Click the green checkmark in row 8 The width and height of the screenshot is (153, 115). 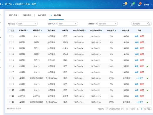pyautogui.click(x=147, y=78)
